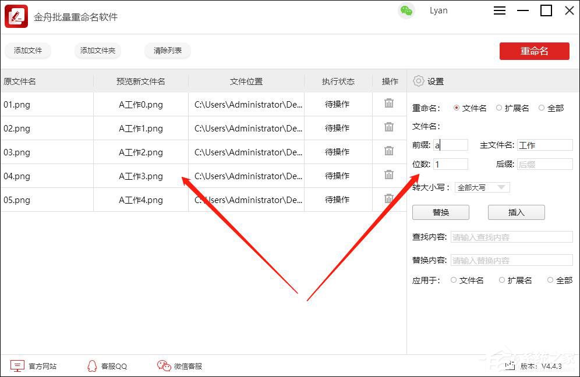Select 全部 in the 应用于 row
580x377 pixels.
(550, 280)
